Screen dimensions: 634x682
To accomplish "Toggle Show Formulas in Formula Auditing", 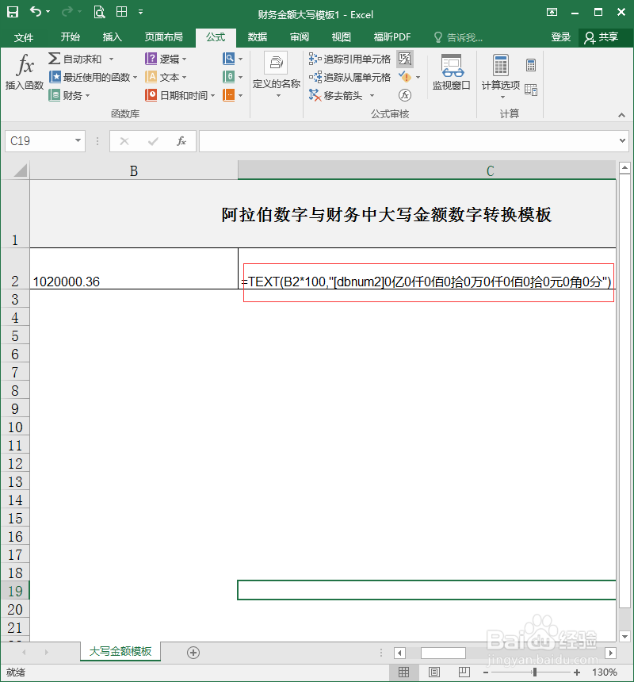I will pos(404,58).
